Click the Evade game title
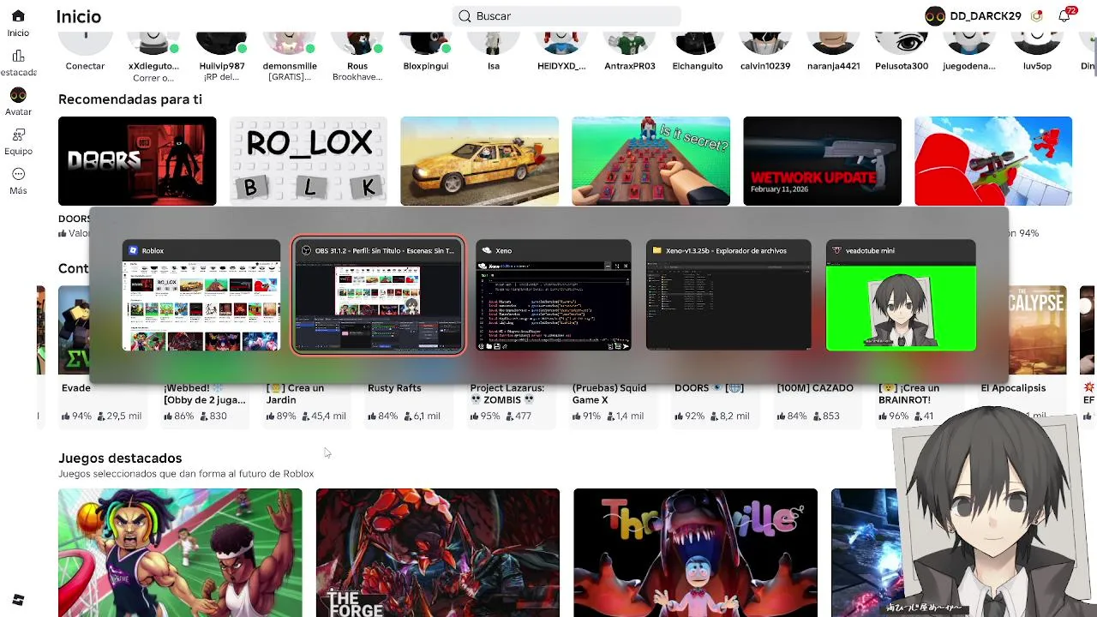The image size is (1097, 617). coord(76,388)
